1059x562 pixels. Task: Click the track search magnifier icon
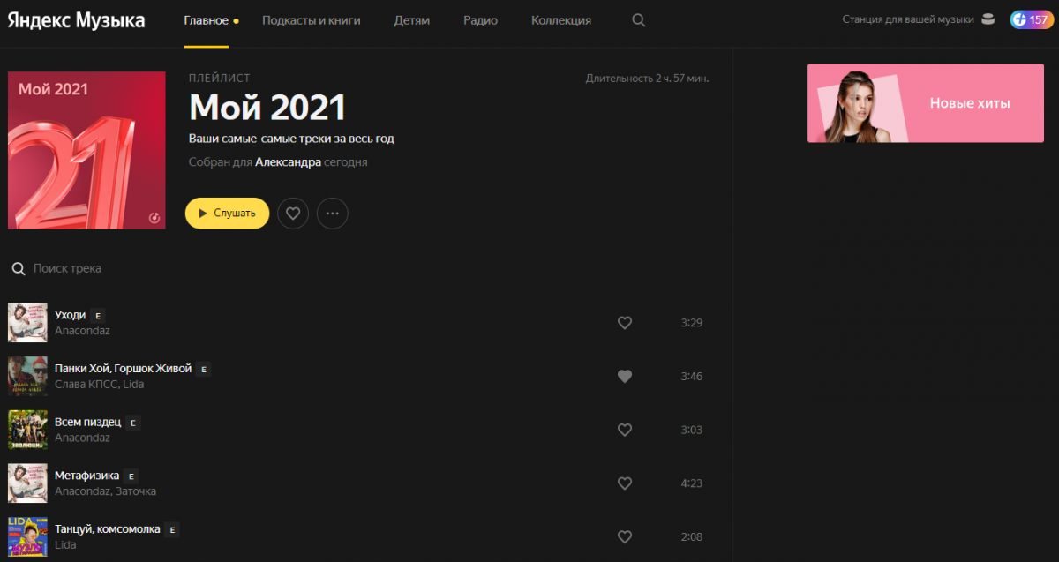coord(17,268)
